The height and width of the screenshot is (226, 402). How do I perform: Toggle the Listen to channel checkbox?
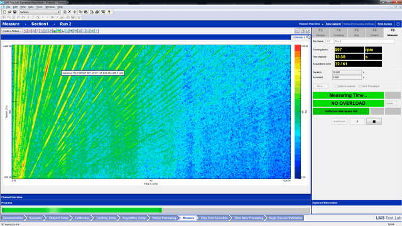click(336, 86)
